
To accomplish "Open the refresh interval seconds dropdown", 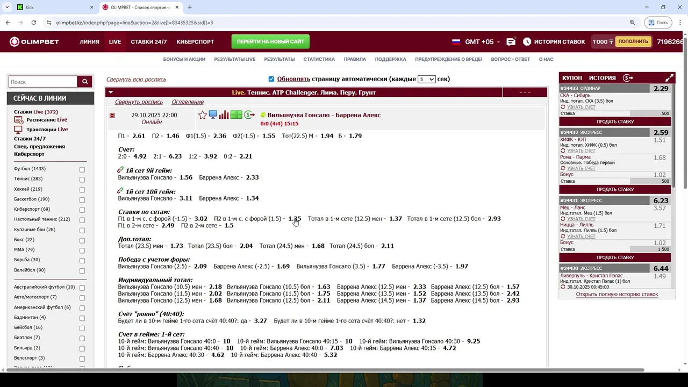I will 426,79.
